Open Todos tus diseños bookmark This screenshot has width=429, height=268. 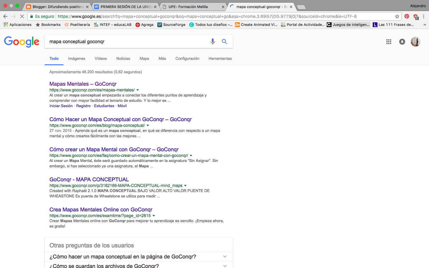point(211,25)
